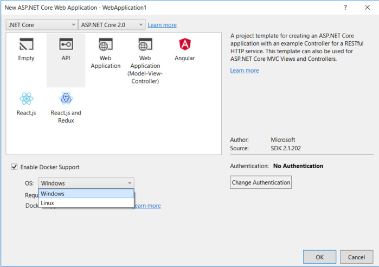Toggle Enable Docker Support checkbox

click(x=14, y=167)
